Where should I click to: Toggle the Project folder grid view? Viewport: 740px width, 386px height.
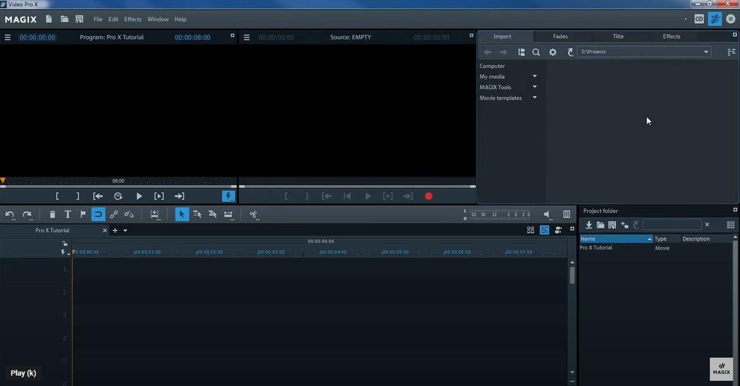click(731, 225)
